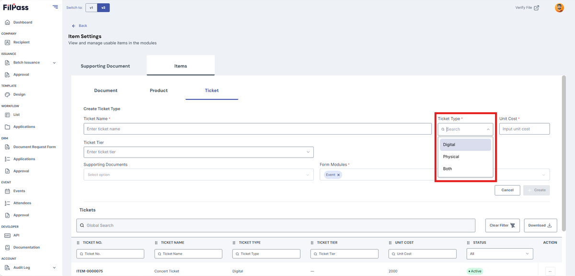
Task: Filter by the Unit Cost column field
Action: (x=423, y=254)
